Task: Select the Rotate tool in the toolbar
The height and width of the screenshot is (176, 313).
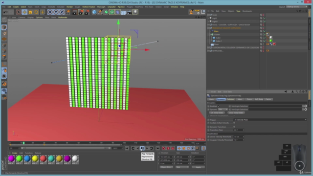Action: point(36,12)
